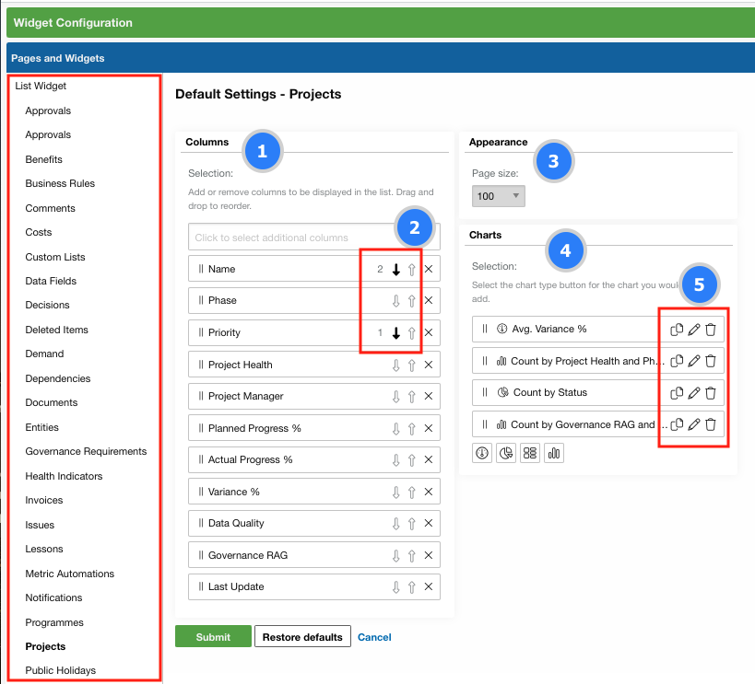755x684 pixels.
Task: Toggle descending sort on Priority column
Action: click(x=396, y=333)
